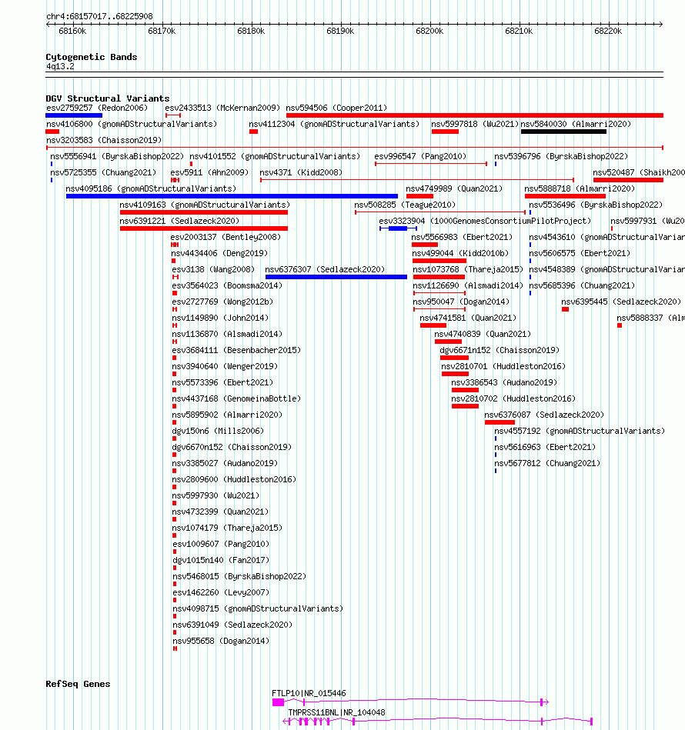Click the chr4:68157017..68225908 region label
Viewport: 685px width, 730px height.
point(99,16)
